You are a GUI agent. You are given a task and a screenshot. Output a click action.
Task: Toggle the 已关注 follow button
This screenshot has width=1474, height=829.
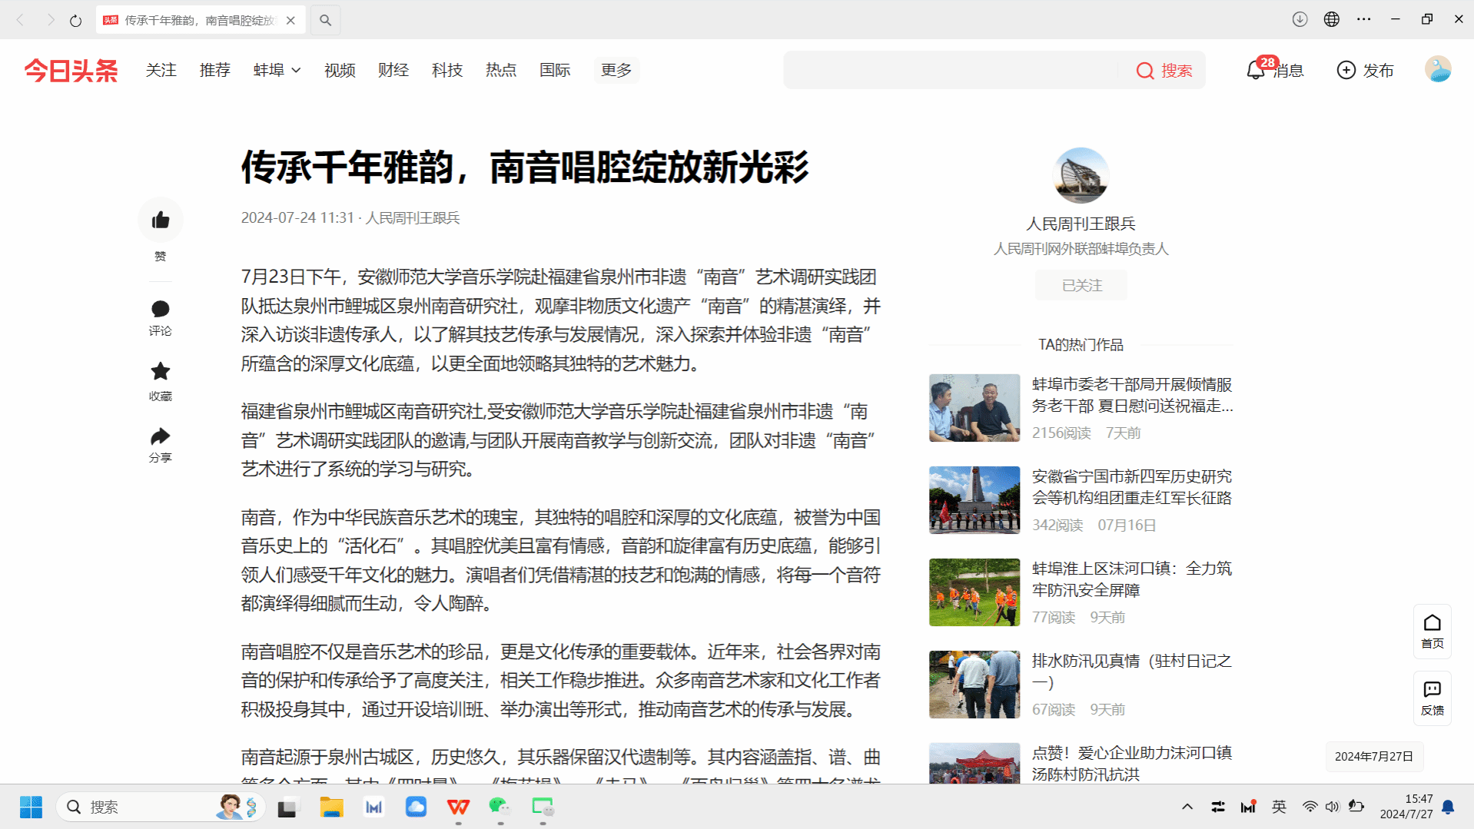(1081, 286)
